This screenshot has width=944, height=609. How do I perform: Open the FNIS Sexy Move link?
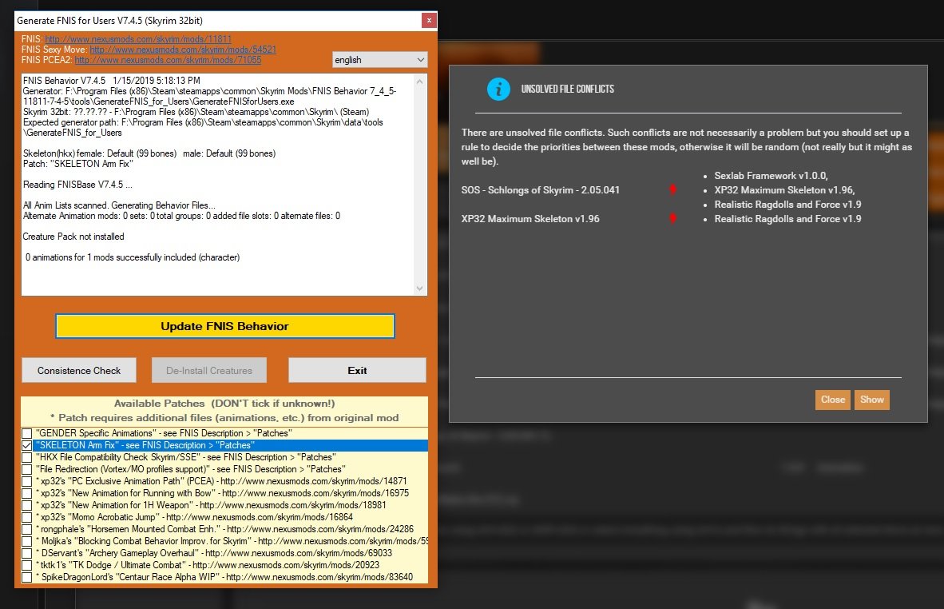click(183, 50)
